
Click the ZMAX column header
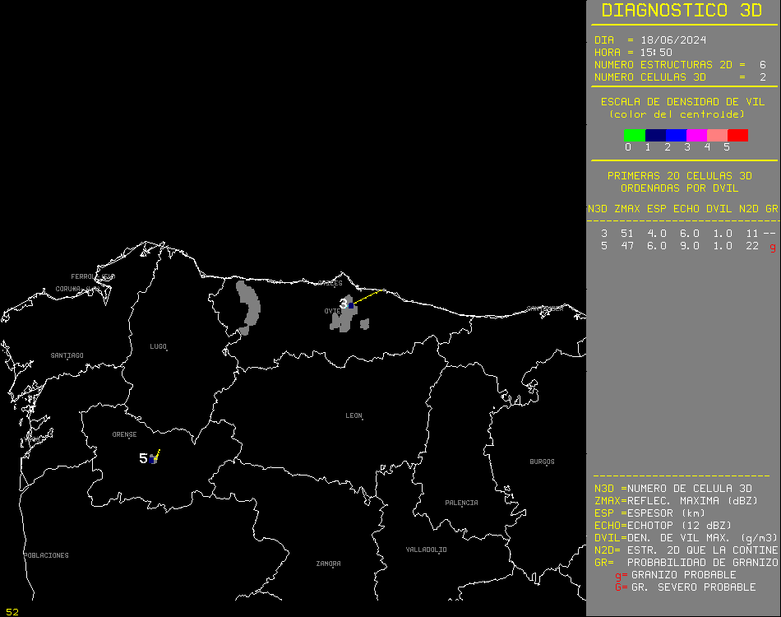(626, 209)
